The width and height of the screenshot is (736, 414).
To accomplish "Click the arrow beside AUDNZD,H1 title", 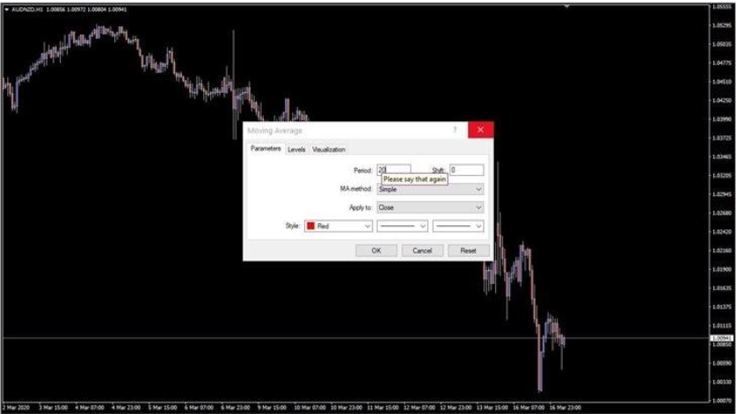I will point(5,10).
